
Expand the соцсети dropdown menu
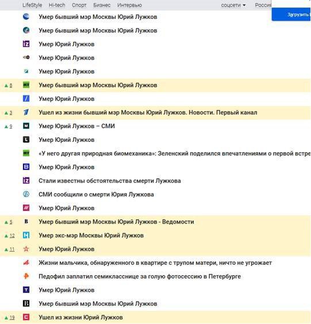[233, 5]
